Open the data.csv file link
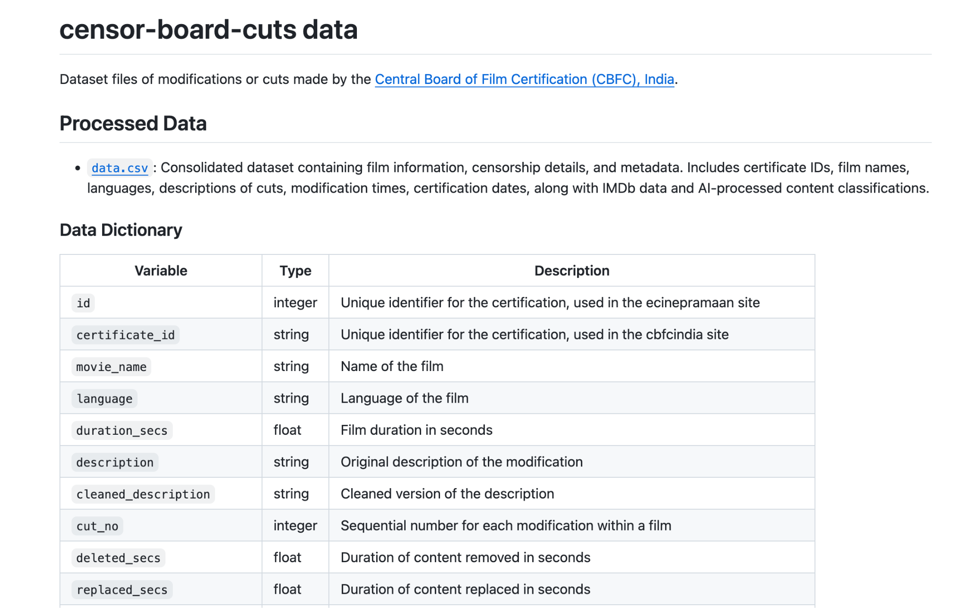Screen dimensions: 968x608 [x=120, y=168]
